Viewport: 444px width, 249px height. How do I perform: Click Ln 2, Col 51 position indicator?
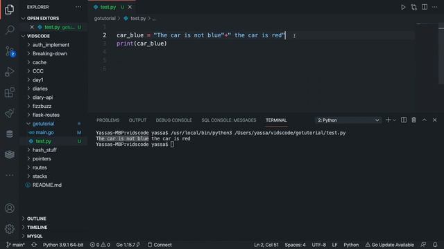[266, 245]
